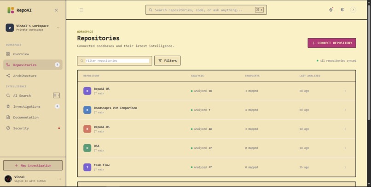The width and height of the screenshot is (371, 187).
Task: Click the purple T avatar of task-flow
Action: (87, 167)
